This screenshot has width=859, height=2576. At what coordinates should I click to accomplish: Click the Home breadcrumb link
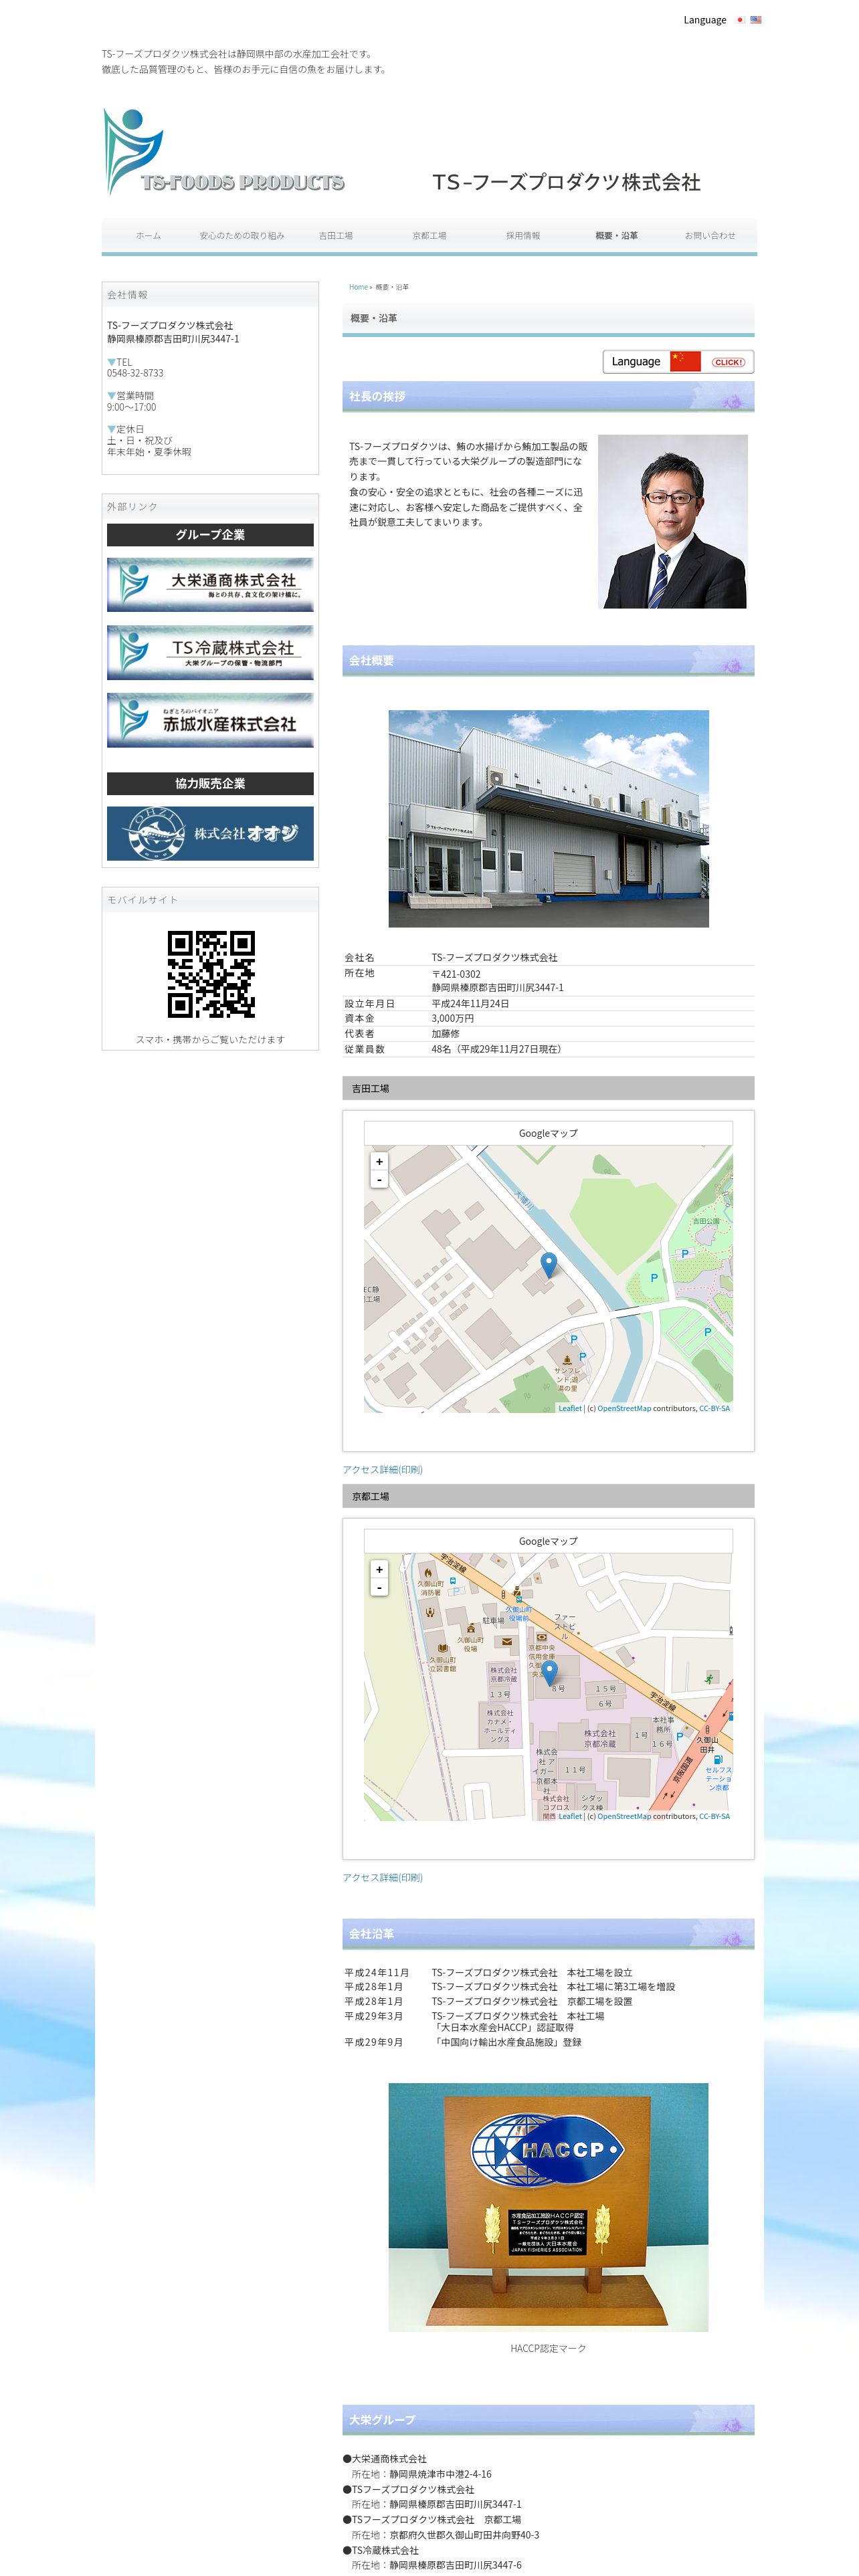tap(358, 287)
